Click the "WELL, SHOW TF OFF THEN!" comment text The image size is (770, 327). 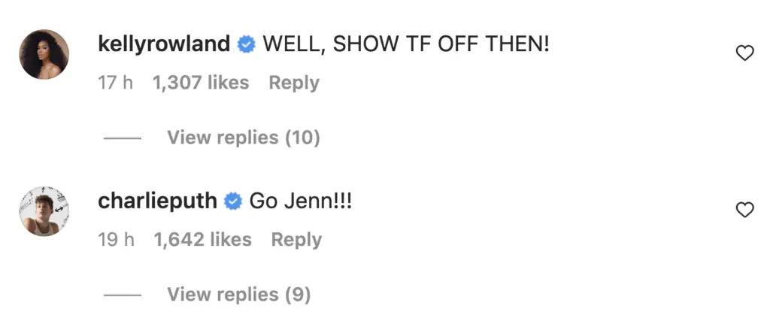[406, 44]
